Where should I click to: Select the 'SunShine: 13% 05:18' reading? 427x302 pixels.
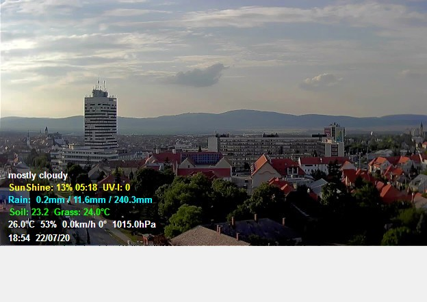(x=53, y=188)
